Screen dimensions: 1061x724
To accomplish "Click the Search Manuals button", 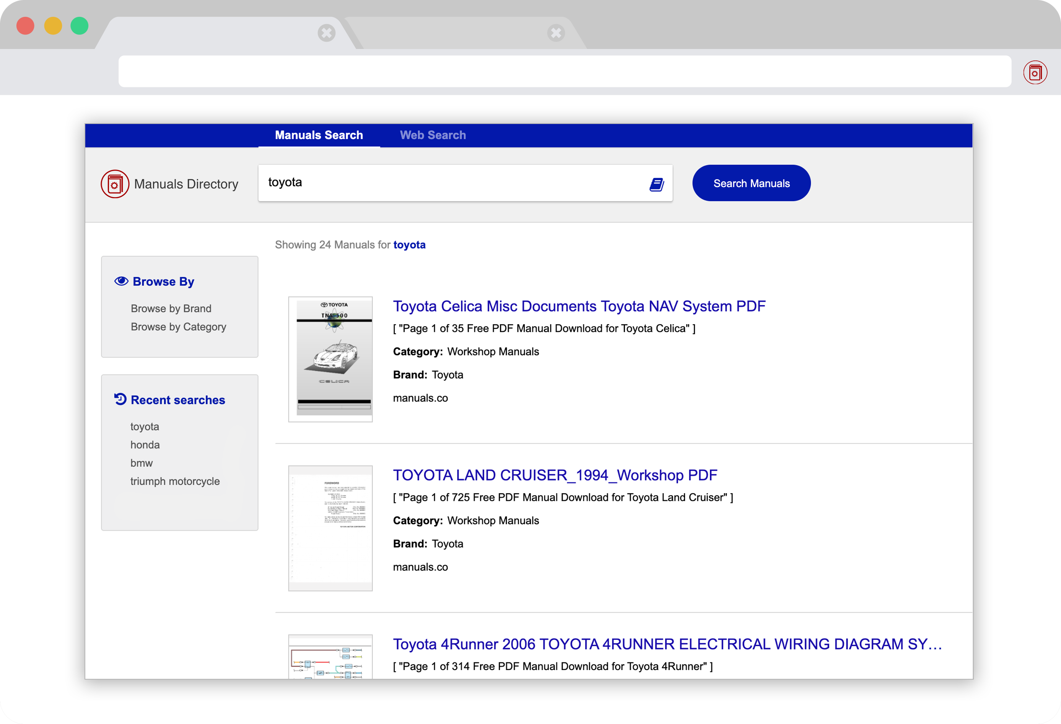I will pyautogui.click(x=751, y=183).
